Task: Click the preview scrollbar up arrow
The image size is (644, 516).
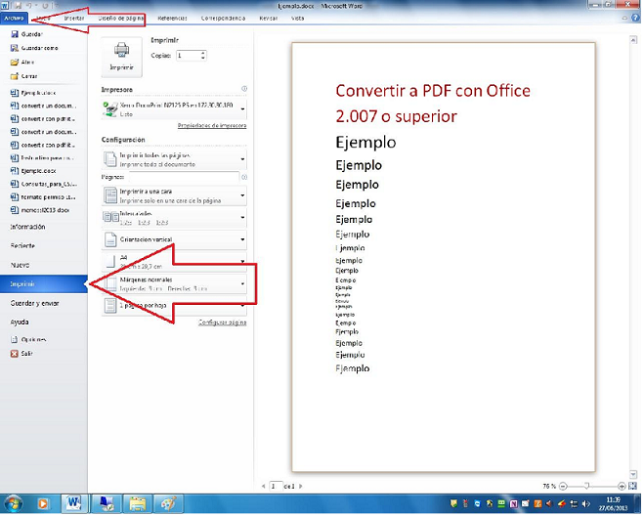Action: point(633,40)
